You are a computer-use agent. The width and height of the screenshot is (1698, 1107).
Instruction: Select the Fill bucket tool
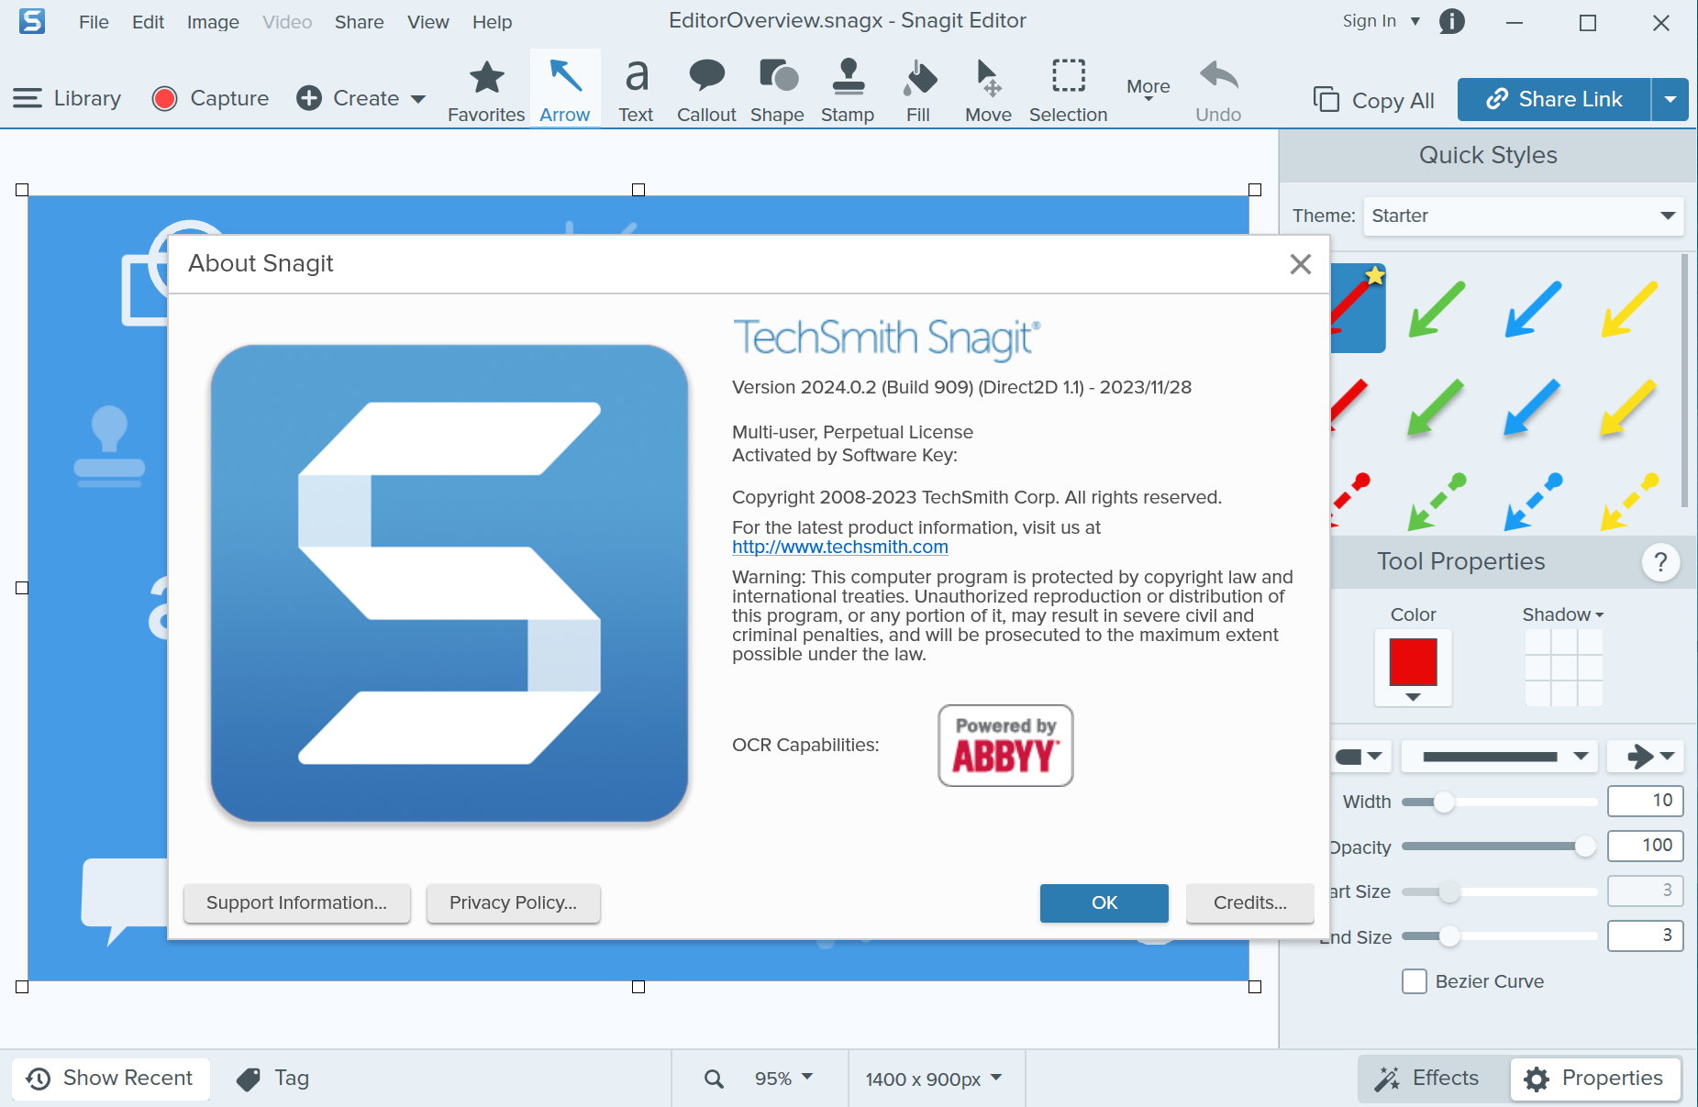point(918,90)
